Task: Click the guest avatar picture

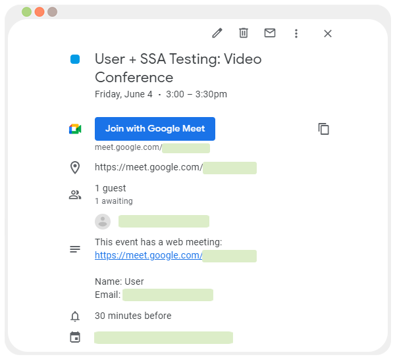Action: click(x=103, y=222)
